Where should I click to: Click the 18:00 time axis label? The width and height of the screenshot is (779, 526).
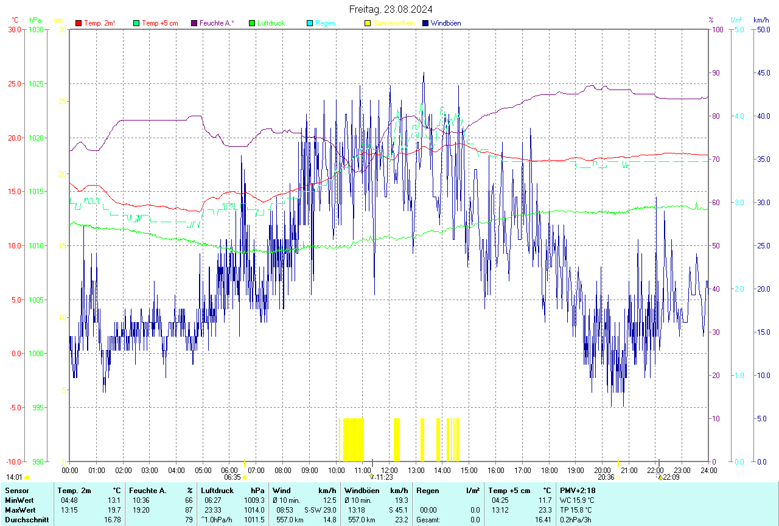549,470
